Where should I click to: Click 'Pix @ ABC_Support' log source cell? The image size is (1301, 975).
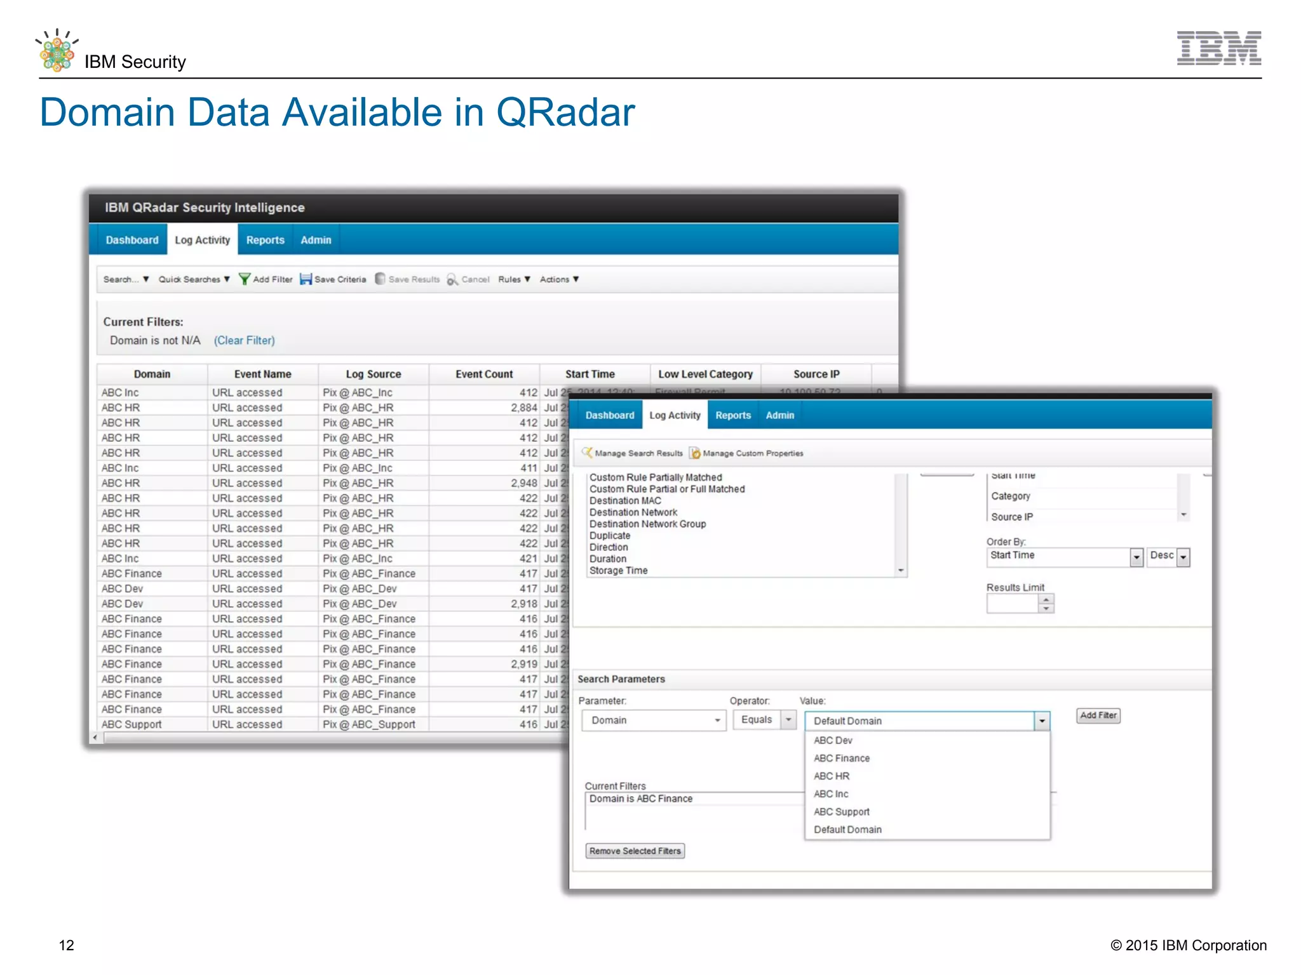point(373,724)
